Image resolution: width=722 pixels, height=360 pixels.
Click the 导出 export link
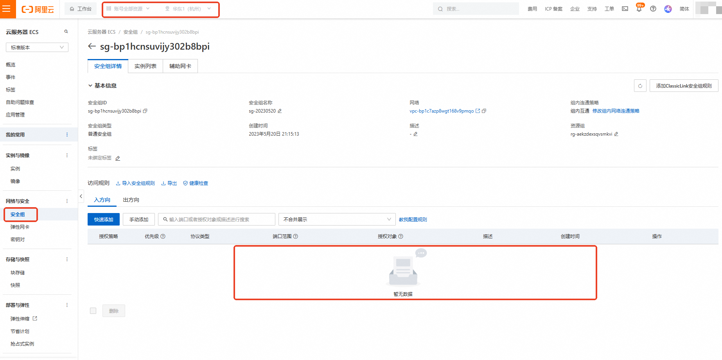click(x=169, y=183)
